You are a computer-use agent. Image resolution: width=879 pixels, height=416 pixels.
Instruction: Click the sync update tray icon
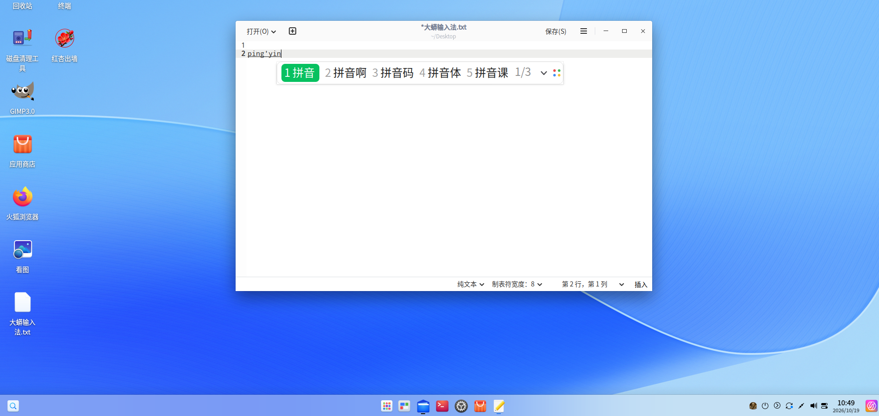789,406
